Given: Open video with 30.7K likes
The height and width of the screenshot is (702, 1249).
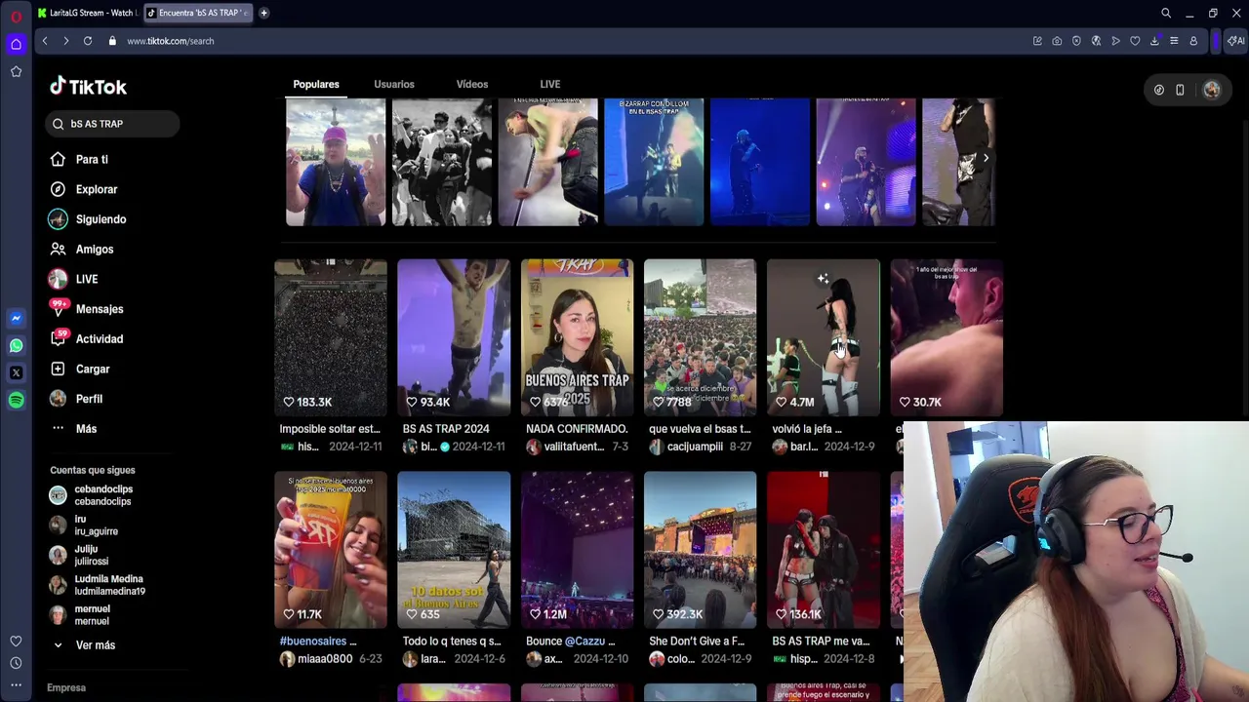Looking at the screenshot, I should pyautogui.click(x=946, y=337).
